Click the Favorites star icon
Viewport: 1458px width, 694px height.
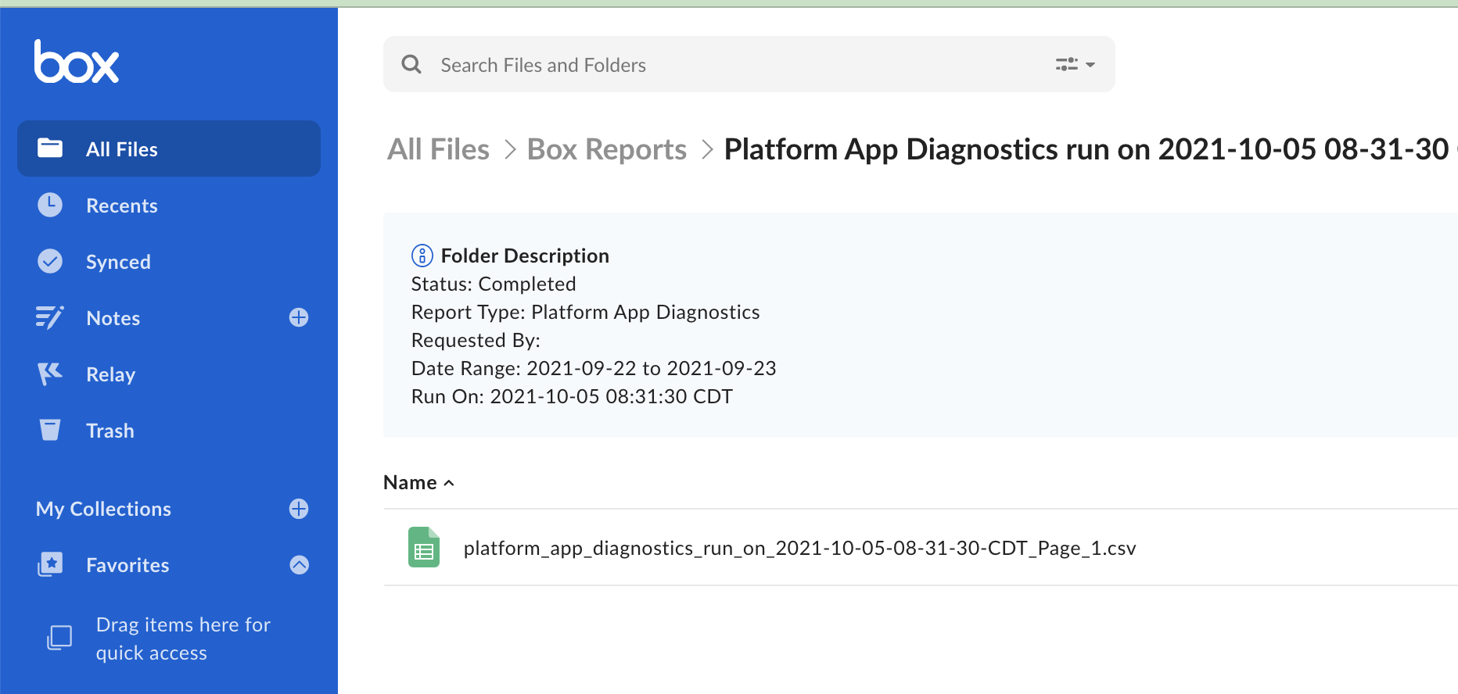coord(50,564)
